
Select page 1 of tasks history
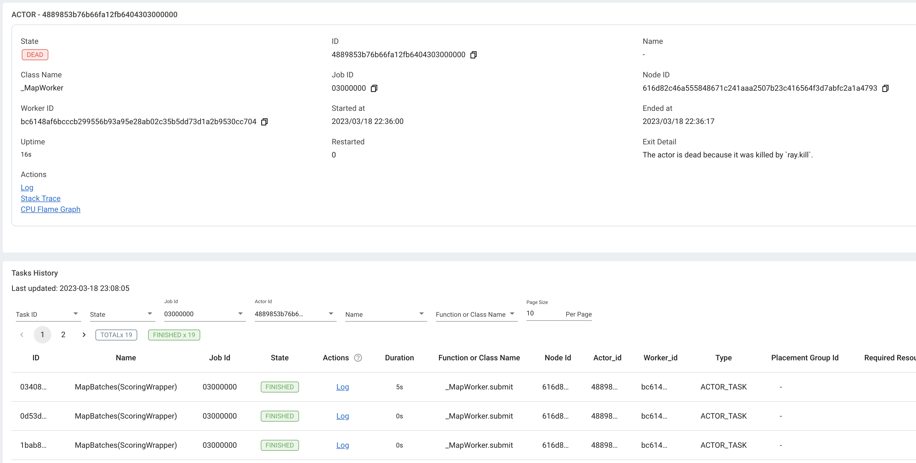[42, 335]
